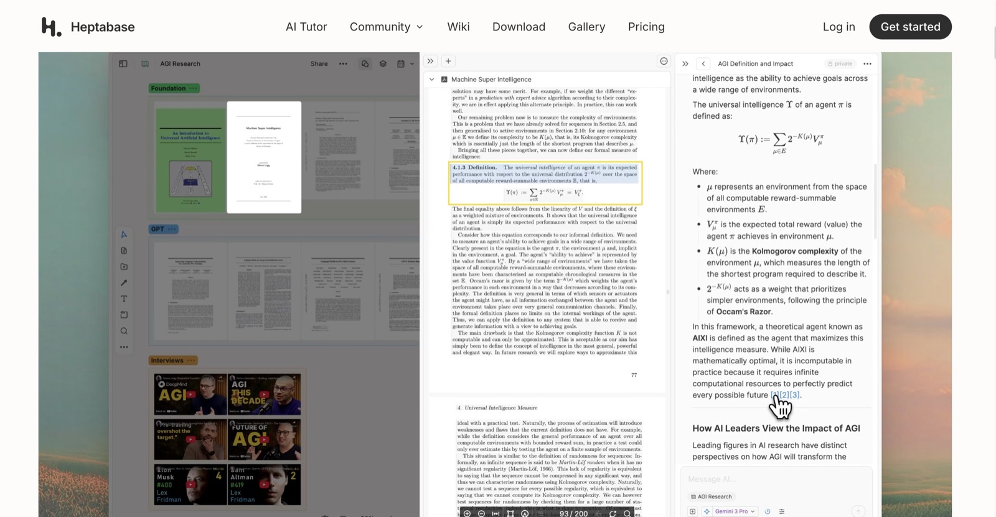
Task: Open the calendar icon in whiteboard toolbar
Action: [x=401, y=63]
